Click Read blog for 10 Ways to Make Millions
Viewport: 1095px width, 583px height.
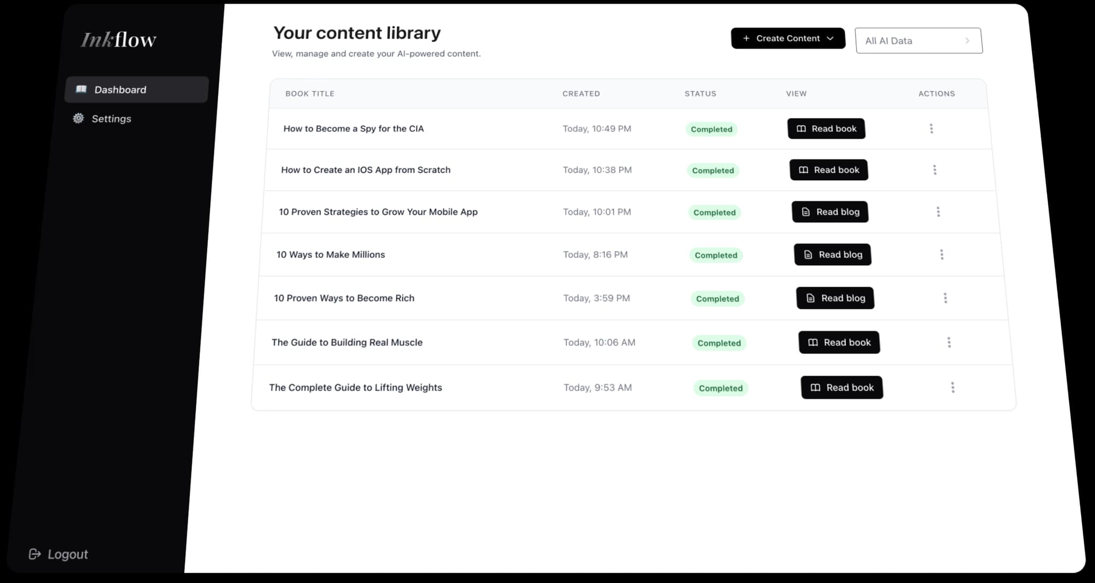tap(832, 255)
